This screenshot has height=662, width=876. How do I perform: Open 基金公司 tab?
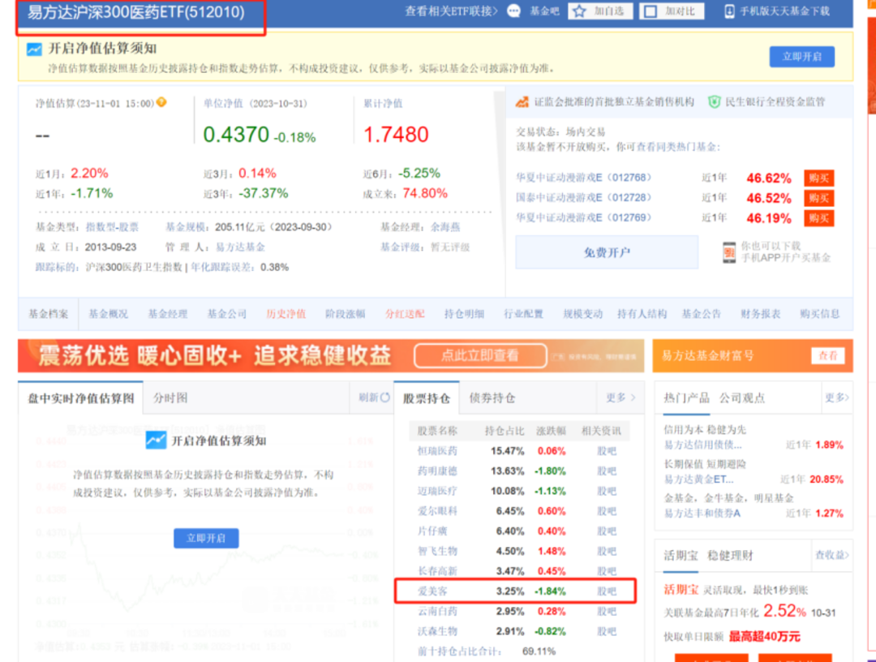(x=227, y=314)
